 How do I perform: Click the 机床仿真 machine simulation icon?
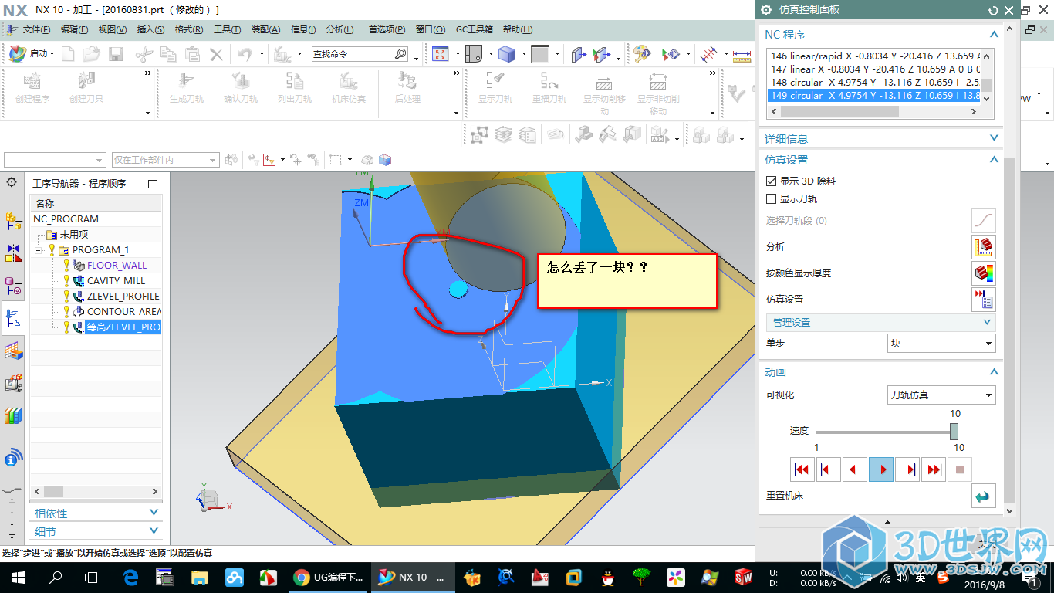(x=348, y=81)
